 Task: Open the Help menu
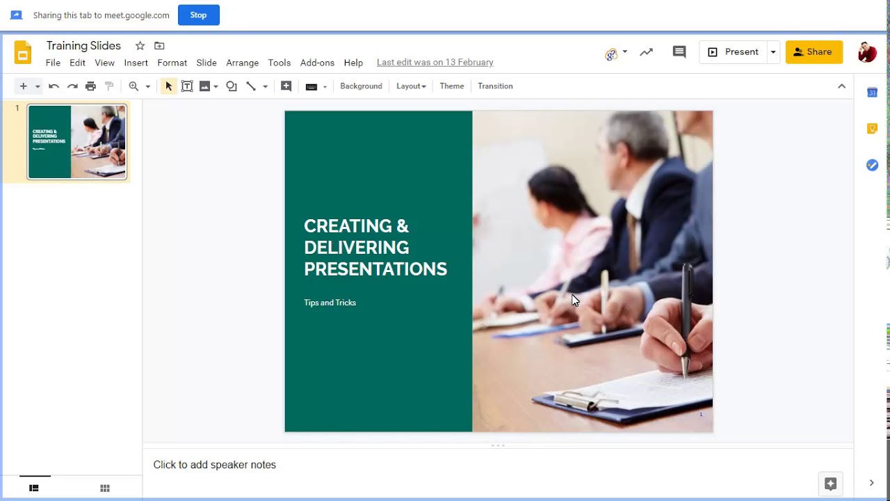click(x=353, y=63)
